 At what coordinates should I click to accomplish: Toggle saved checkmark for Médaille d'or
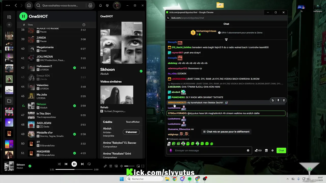pyautogui.click(x=75, y=134)
